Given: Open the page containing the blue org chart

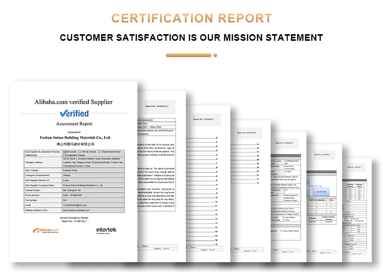Looking at the screenshot, I should tap(324, 203).
